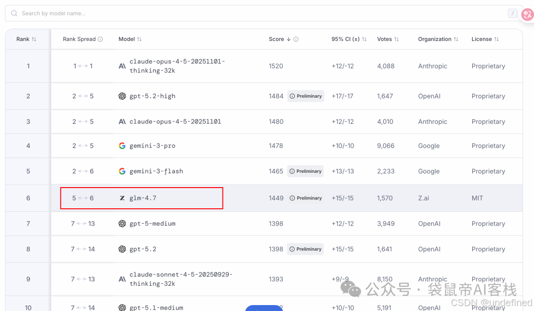534x311 pixels.
Task: Click Preliminary badge for gpt-5.2-high
Action: click(x=306, y=96)
